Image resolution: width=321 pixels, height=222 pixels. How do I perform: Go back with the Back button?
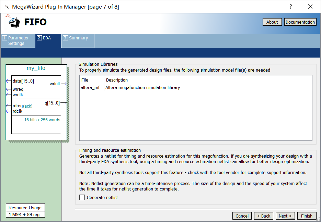pyautogui.click(x=264, y=216)
